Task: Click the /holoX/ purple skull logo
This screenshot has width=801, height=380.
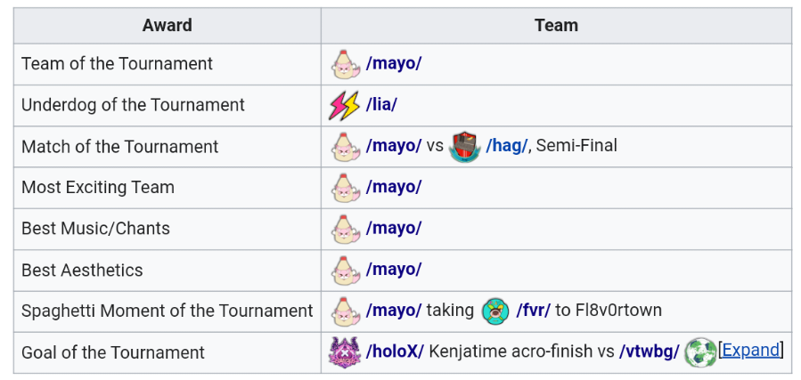Action: click(345, 352)
